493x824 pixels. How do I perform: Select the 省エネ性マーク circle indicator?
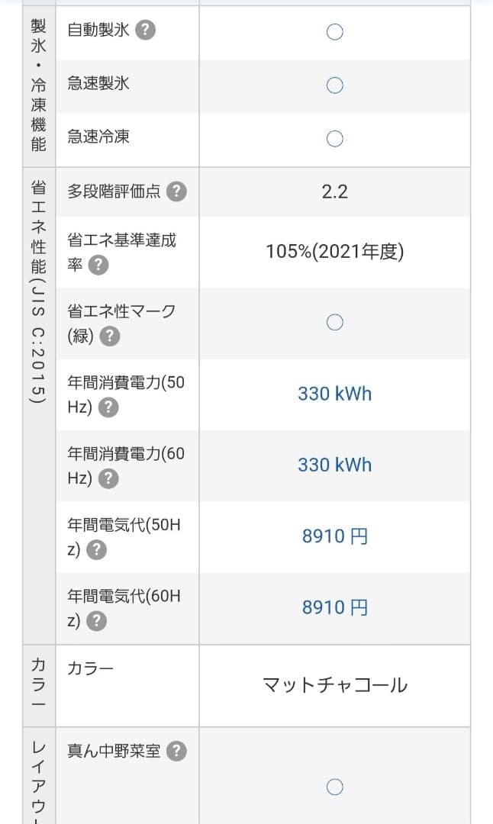point(333,322)
